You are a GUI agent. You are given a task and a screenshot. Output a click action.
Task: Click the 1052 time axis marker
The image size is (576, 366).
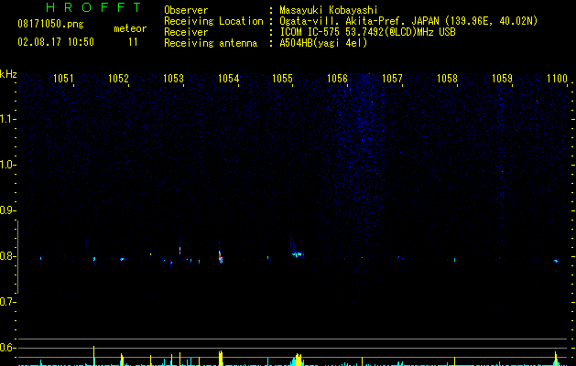(x=118, y=79)
